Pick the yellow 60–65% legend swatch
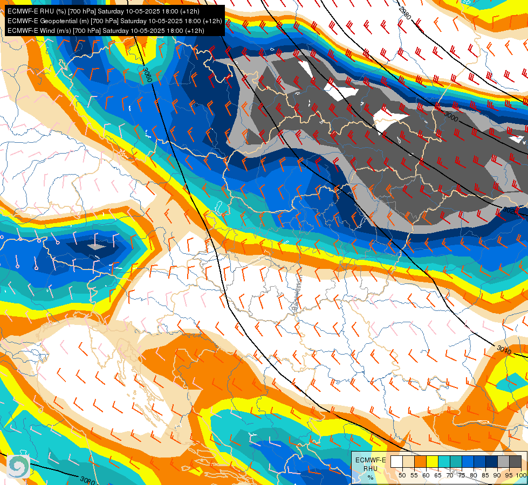 click(433, 461)
